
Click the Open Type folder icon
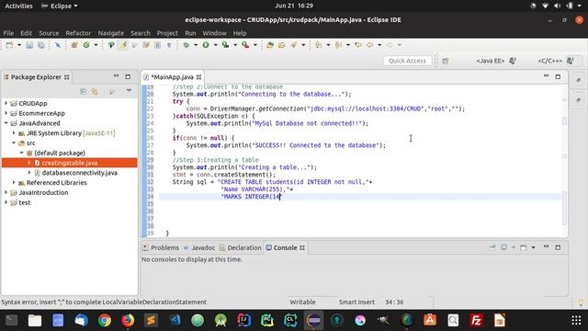coord(269,45)
